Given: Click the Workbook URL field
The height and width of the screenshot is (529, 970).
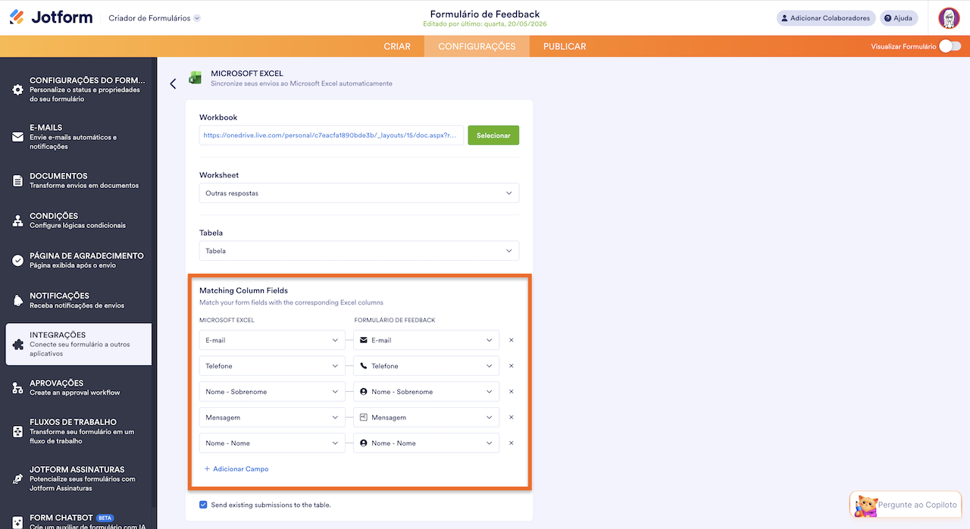Looking at the screenshot, I should pos(331,135).
